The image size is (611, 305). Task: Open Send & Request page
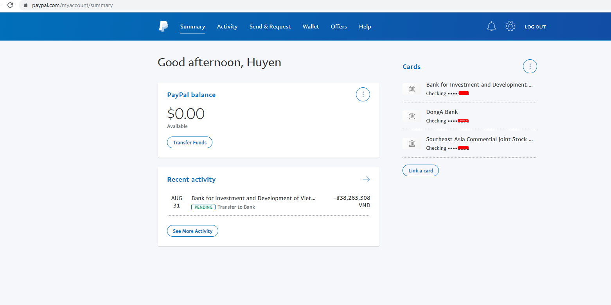270,27
